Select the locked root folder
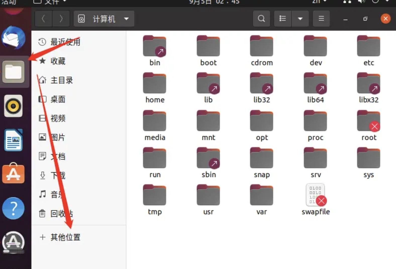The height and width of the screenshot is (269, 396). pos(368,121)
